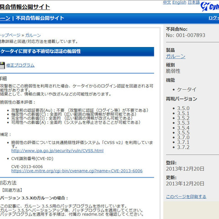
Task: Open ガルーン product link in sidebar
Action: pyautogui.click(x=176, y=57)
